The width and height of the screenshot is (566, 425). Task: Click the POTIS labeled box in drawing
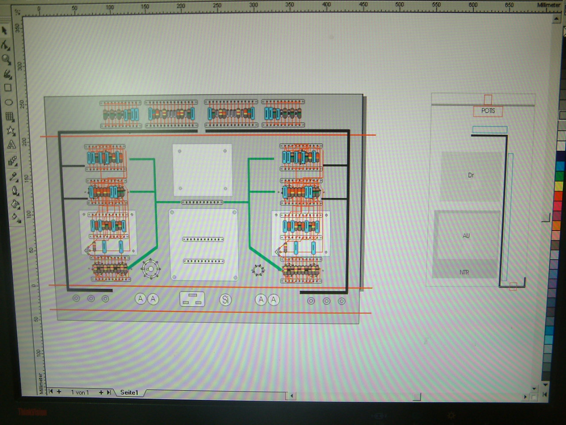tap(488, 111)
